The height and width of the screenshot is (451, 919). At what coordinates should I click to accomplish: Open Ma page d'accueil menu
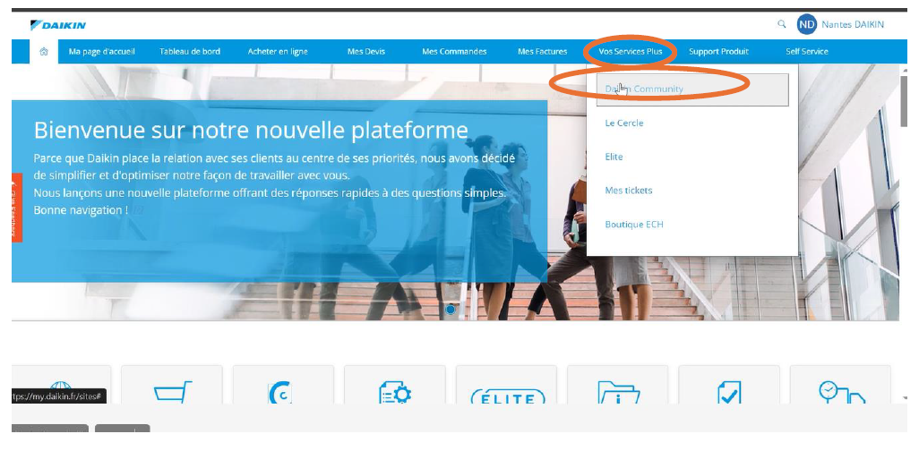point(102,52)
